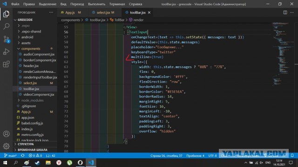The width and height of the screenshot is (298, 167).
Task: Show hidden system tray icons chevron
Action: 246,163
